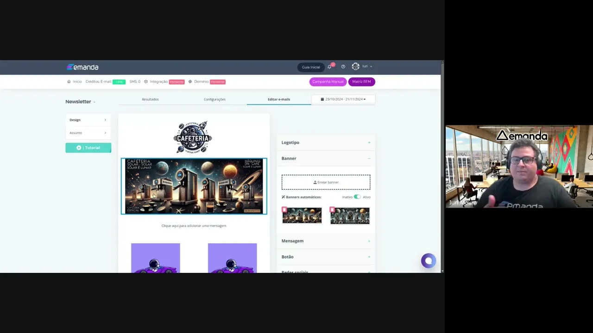Click the green e-mail credits badge

119,82
